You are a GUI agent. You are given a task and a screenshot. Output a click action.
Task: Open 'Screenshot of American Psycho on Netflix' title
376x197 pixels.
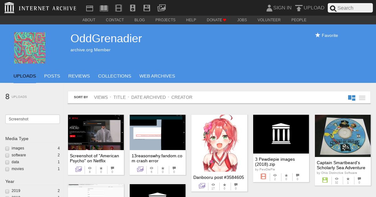point(94,158)
